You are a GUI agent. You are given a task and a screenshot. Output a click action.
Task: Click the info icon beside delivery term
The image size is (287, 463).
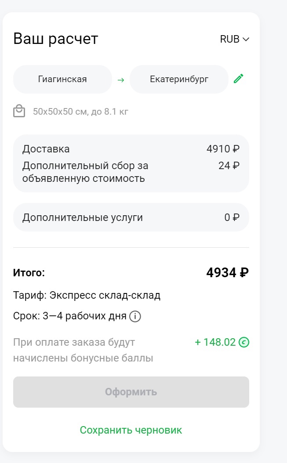click(135, 316)
